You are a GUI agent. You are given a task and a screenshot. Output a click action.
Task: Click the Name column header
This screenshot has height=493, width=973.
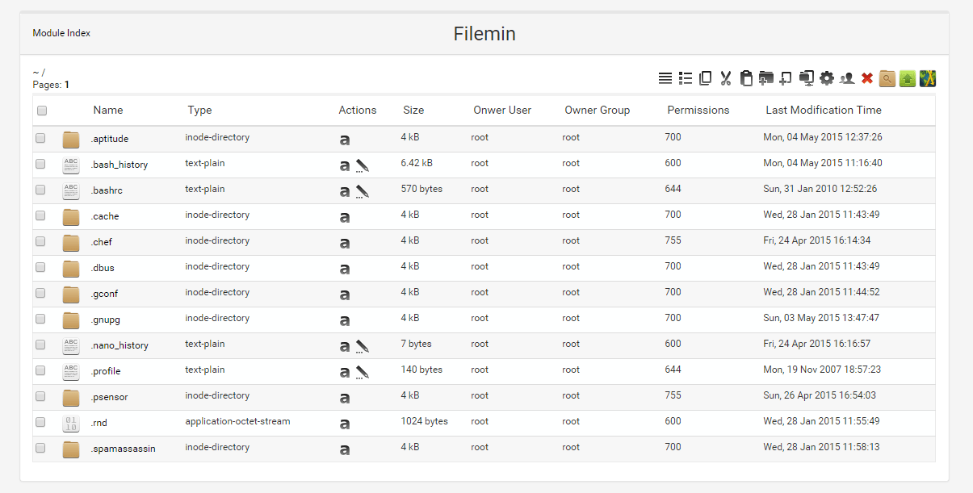108,110
